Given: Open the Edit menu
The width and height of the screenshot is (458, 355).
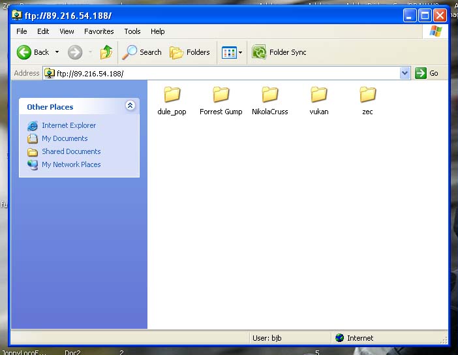Looking at the screenshot, I should (x=43, y=31).
